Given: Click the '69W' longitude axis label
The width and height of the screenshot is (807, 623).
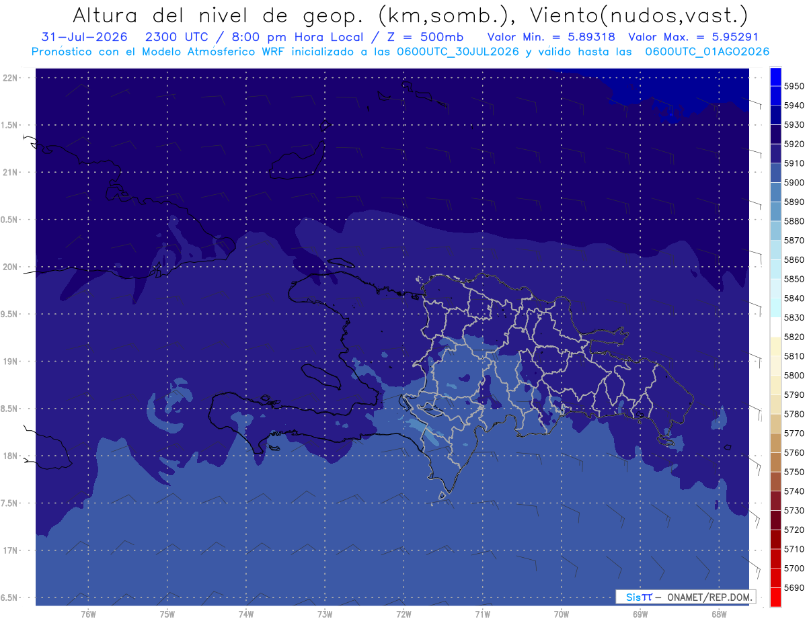Looking at the screenshot, I should pyautogui.click(x=640, y=614).
